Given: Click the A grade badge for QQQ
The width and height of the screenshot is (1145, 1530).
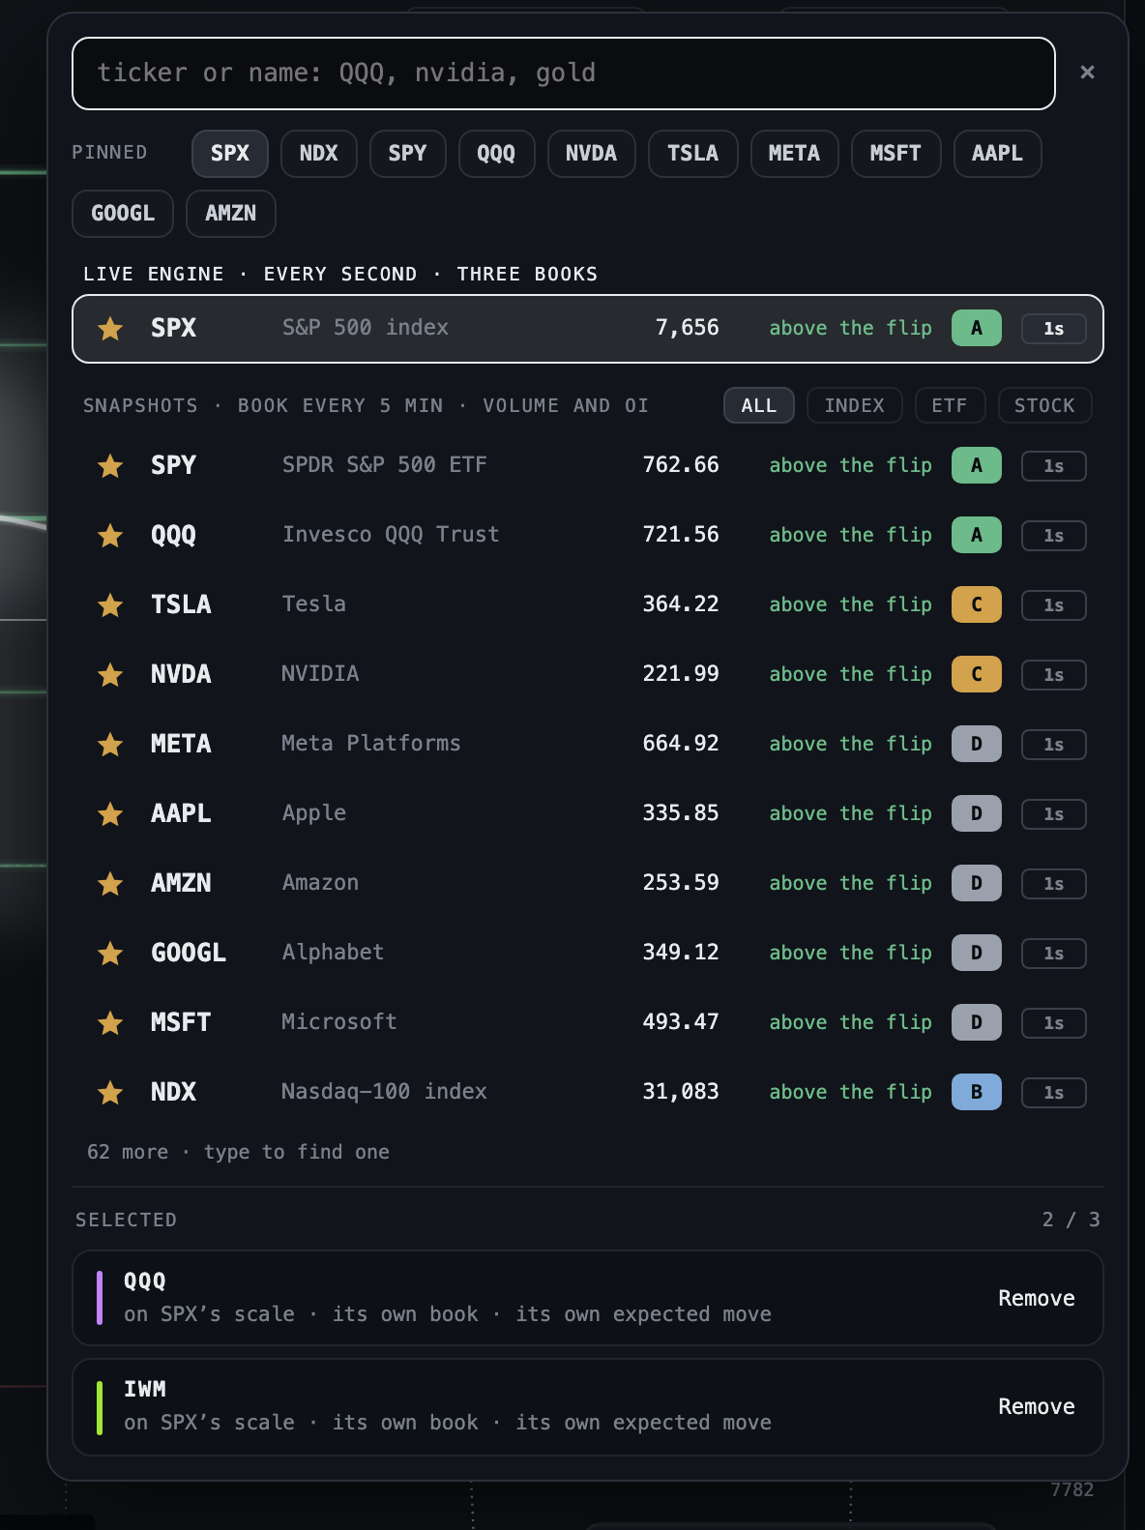Looking at the screenshot, I should pos(977,536).
